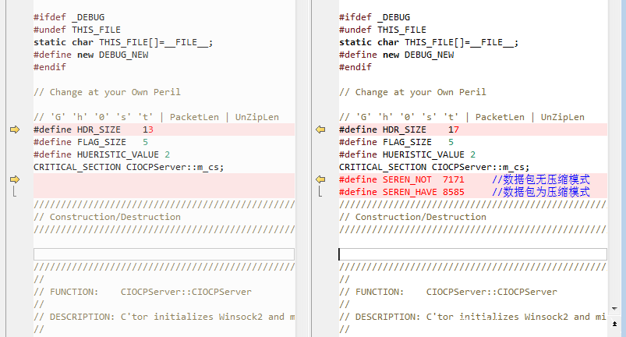This screenshot has height=337, width=626.
Task: Click the HUERISTIC_VALUE 2 line in left pane
Action: [x=101, y=154]
